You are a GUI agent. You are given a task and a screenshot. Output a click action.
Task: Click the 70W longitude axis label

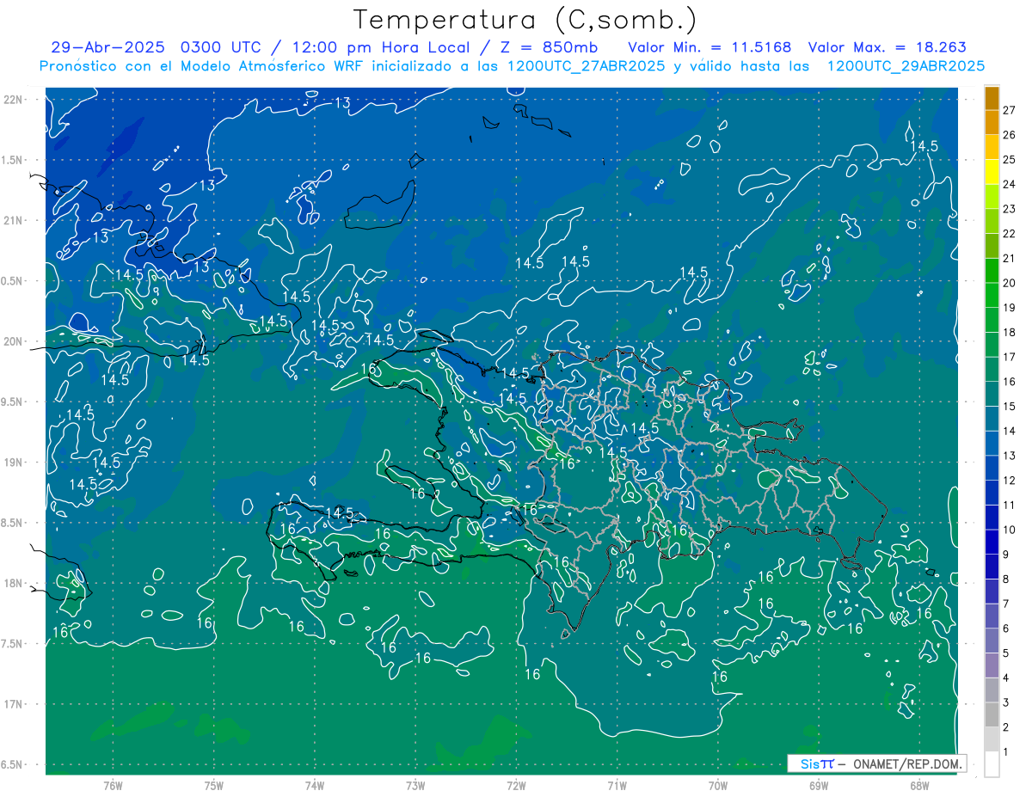717,786
